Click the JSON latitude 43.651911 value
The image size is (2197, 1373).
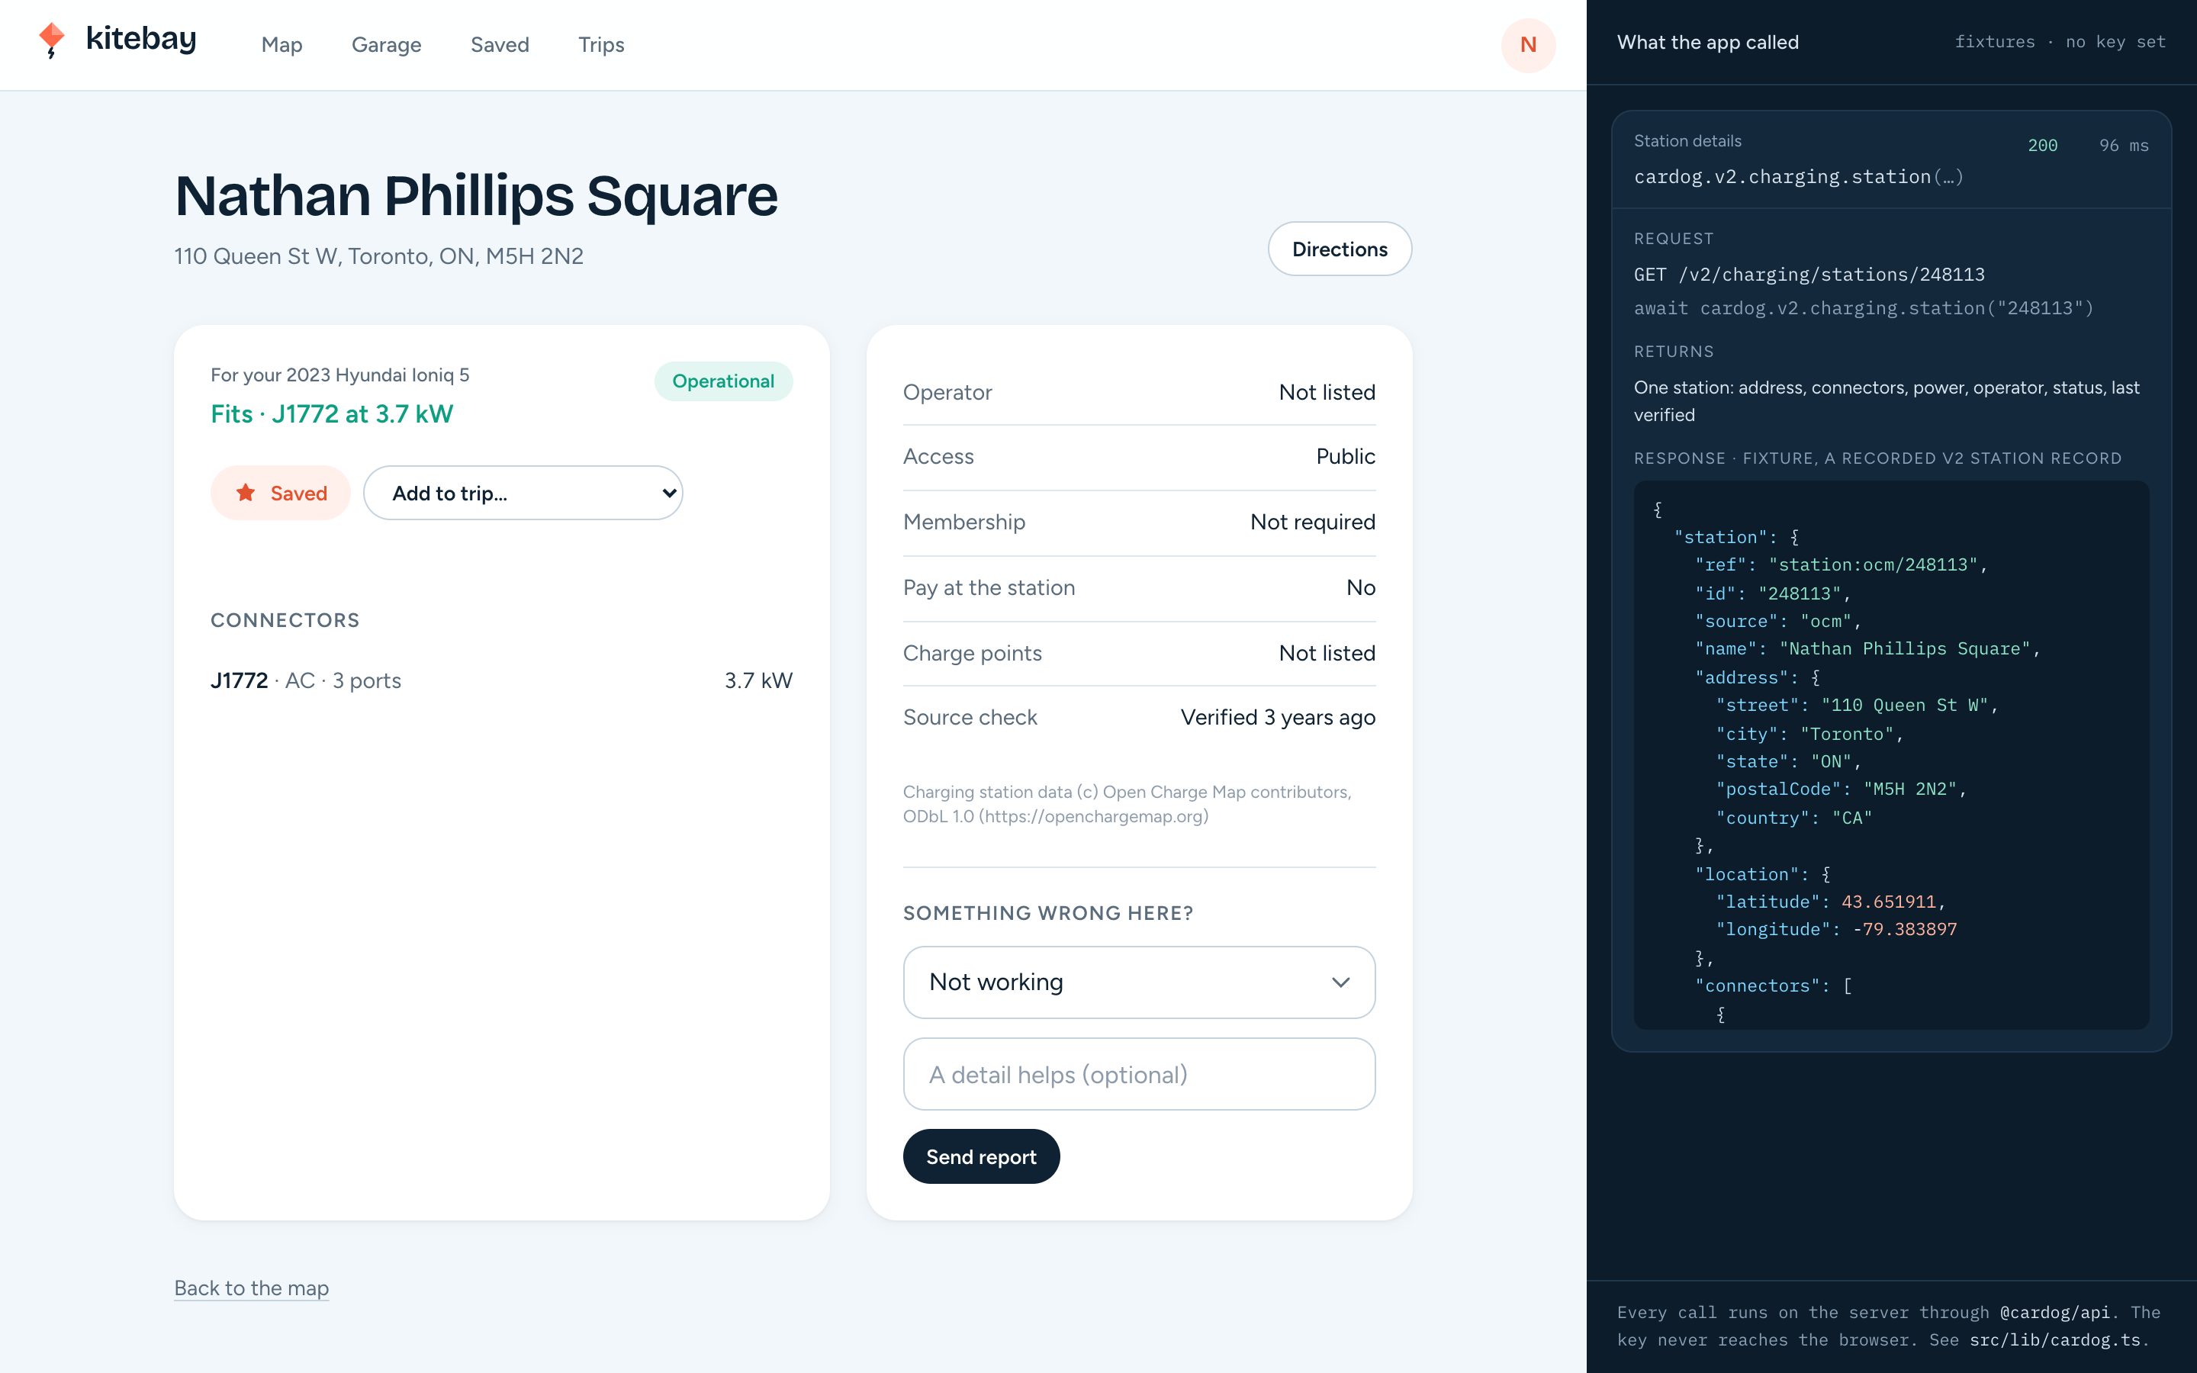click(1888, 902)
